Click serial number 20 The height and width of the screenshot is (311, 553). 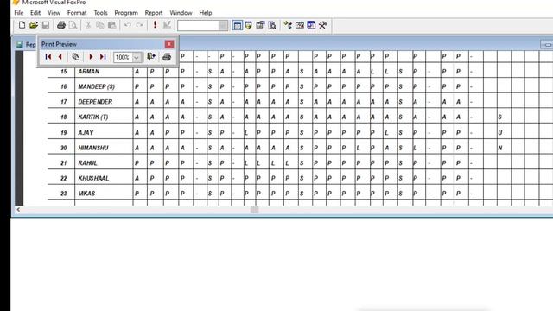pyautogui.click(x=63, y=148)
